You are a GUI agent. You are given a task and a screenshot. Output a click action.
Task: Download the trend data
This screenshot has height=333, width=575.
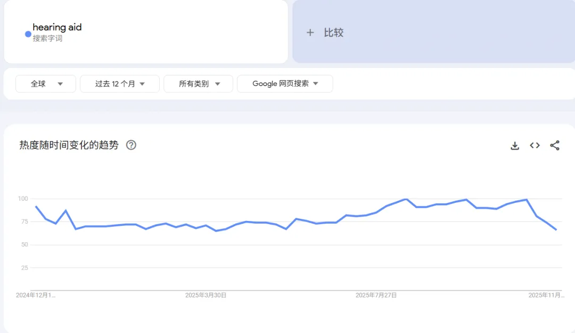tap(514, 145)
